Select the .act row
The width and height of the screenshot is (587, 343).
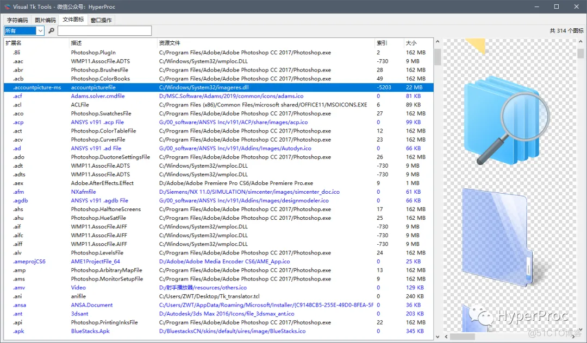coord(218,131)
